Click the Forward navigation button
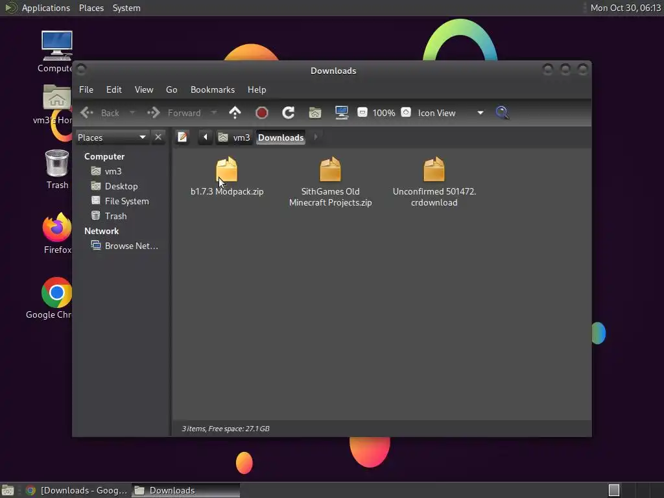The height and width of the screenshot is (498, 664). point(174,113)
